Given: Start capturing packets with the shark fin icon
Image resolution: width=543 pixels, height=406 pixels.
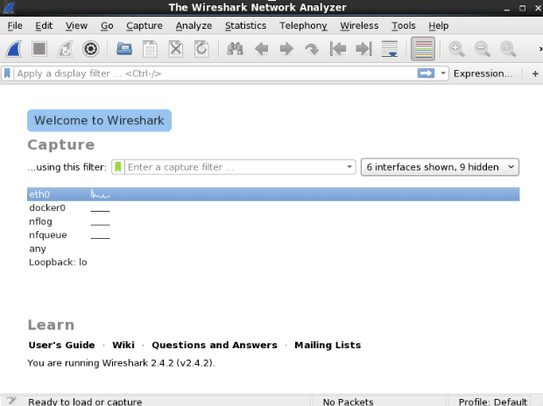Looking at the screenshot, I should pos(14,49).
